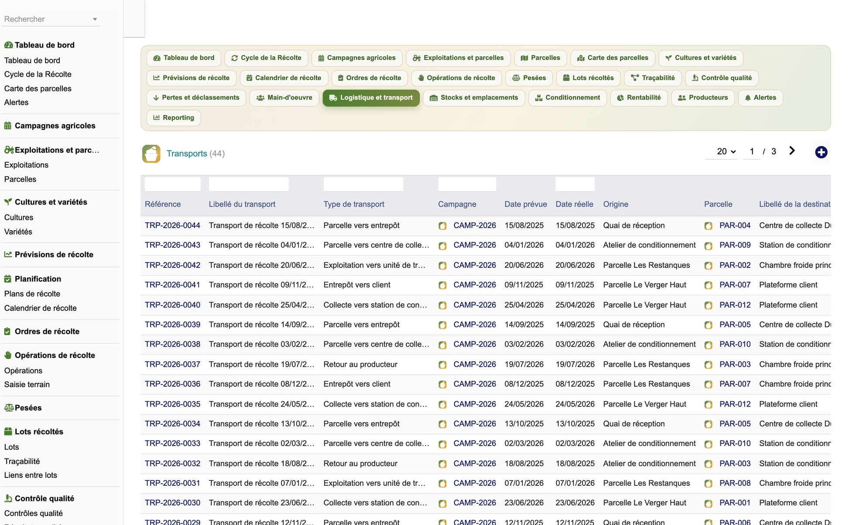
Task: Open the Reporting tab
Action: coord(174,118)
